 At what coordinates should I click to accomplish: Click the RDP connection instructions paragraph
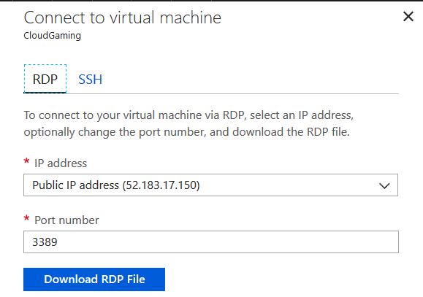coord(188,124)
